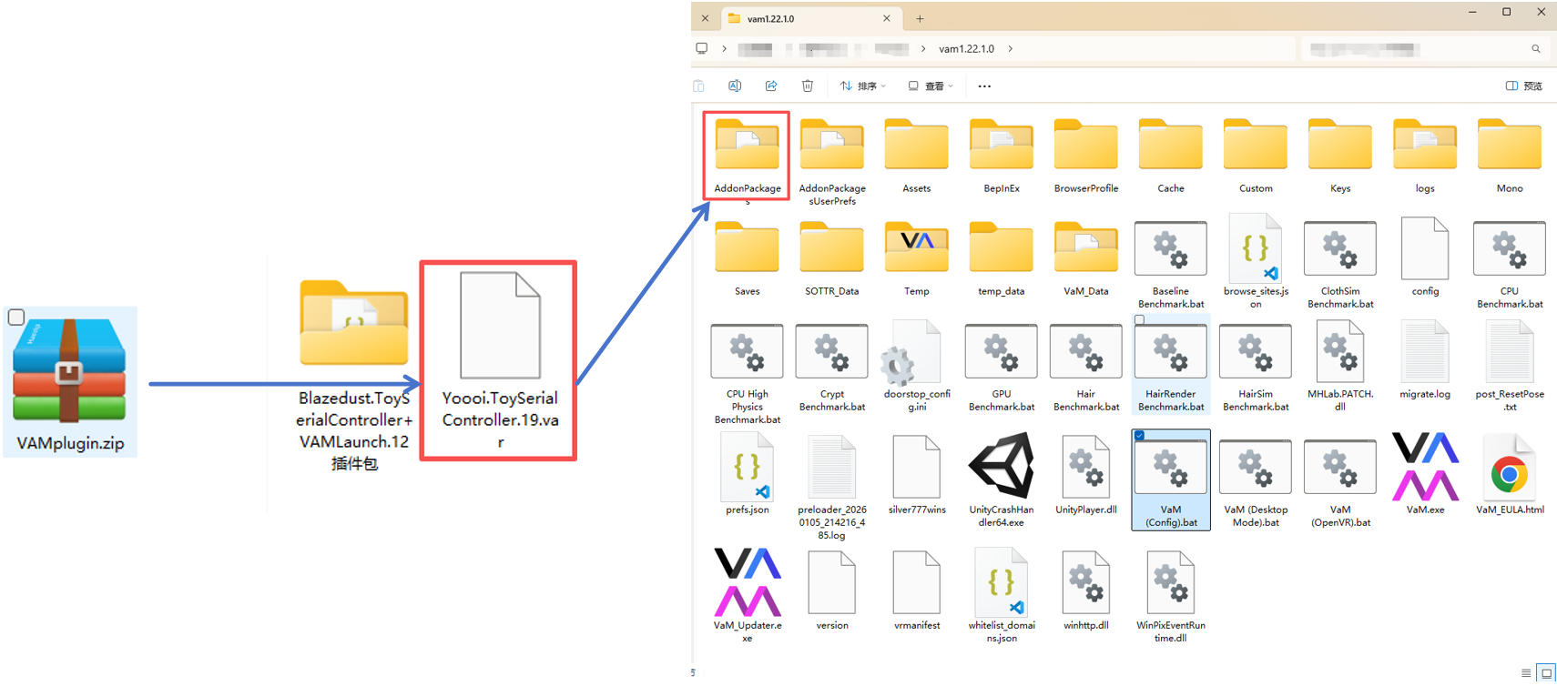1557x686 pixels.
Task: Select UnityCrashHandler64.exe file
Action: tap(1001, 479)
